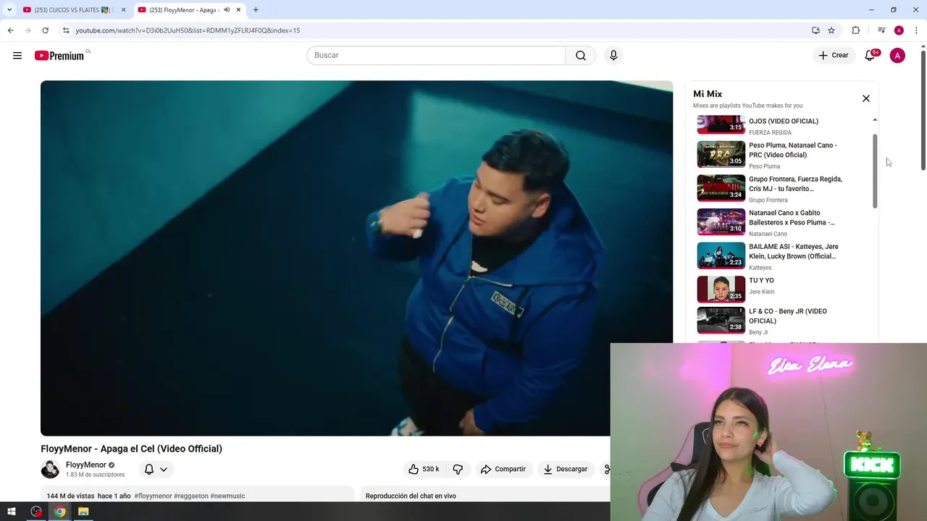Open the Crear create button
Image resolution: width=927 pixels, height=521 pixels.
click(x=834, y=56)
